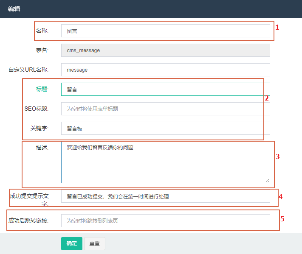Screen dimensions: 302x254
Task: Confirm with the green 确定 button
Action: tap(72, 243)
